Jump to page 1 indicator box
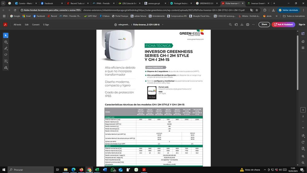This screenshot has height=173, width=307. point(303,110)
